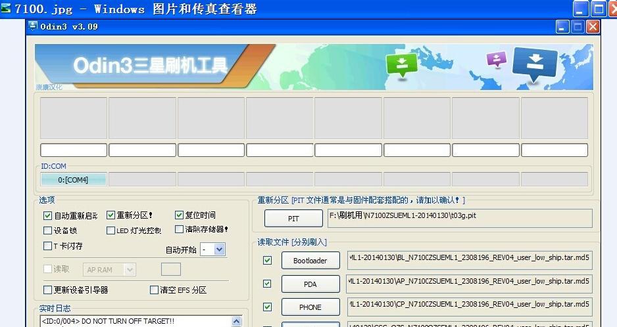The width and height of the screenshot is (617, 327).
Task: Enable LED 灯光控制 checkbox
Action: point(111,230)
